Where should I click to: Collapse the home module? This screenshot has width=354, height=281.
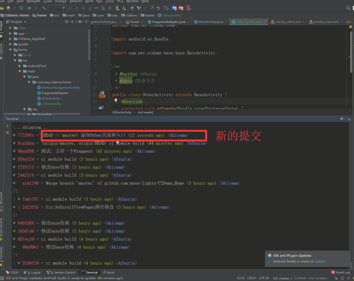click(10, 49)
